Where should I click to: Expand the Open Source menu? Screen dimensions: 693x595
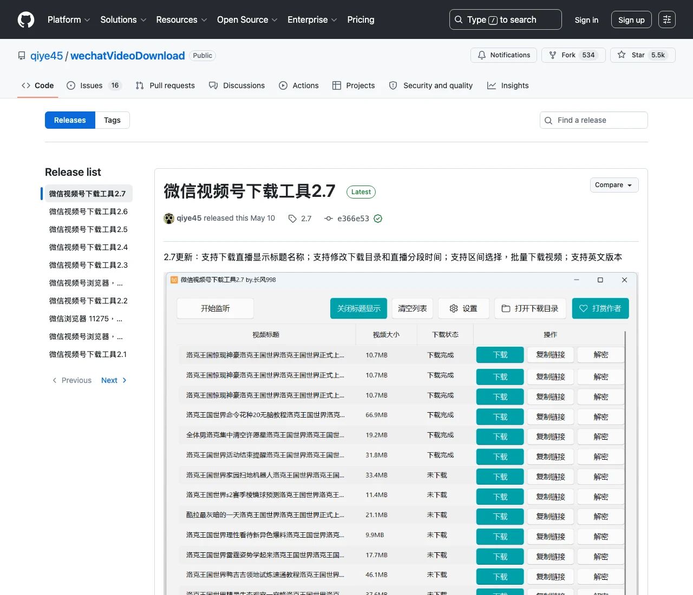coord(247,19)
